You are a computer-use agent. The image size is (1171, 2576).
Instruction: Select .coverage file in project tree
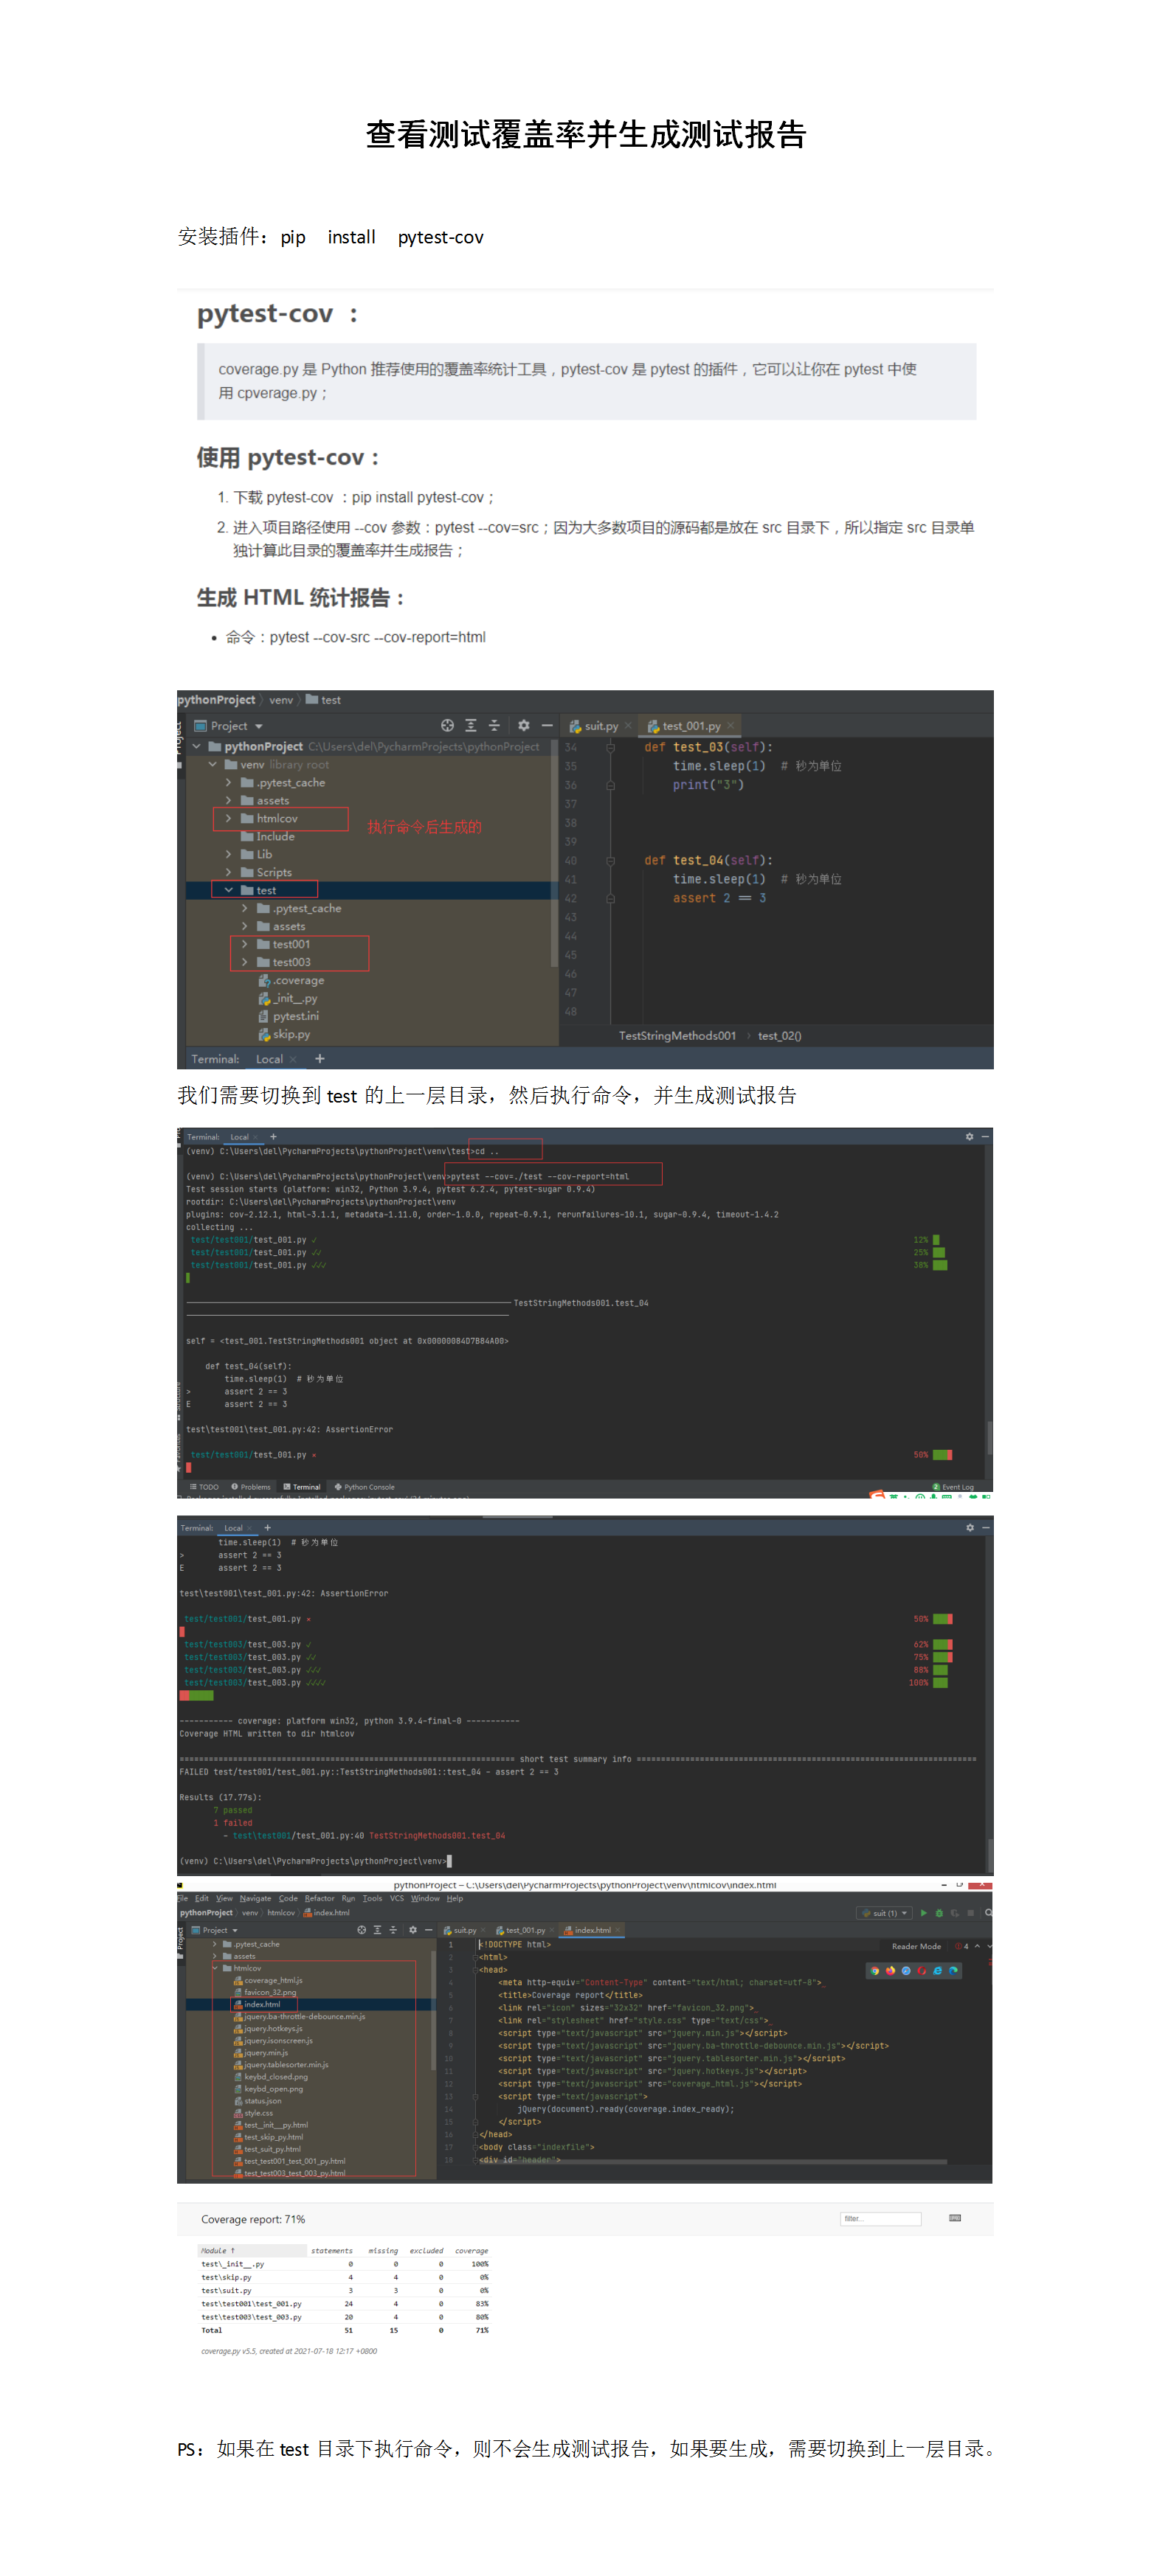pos(291,980)
